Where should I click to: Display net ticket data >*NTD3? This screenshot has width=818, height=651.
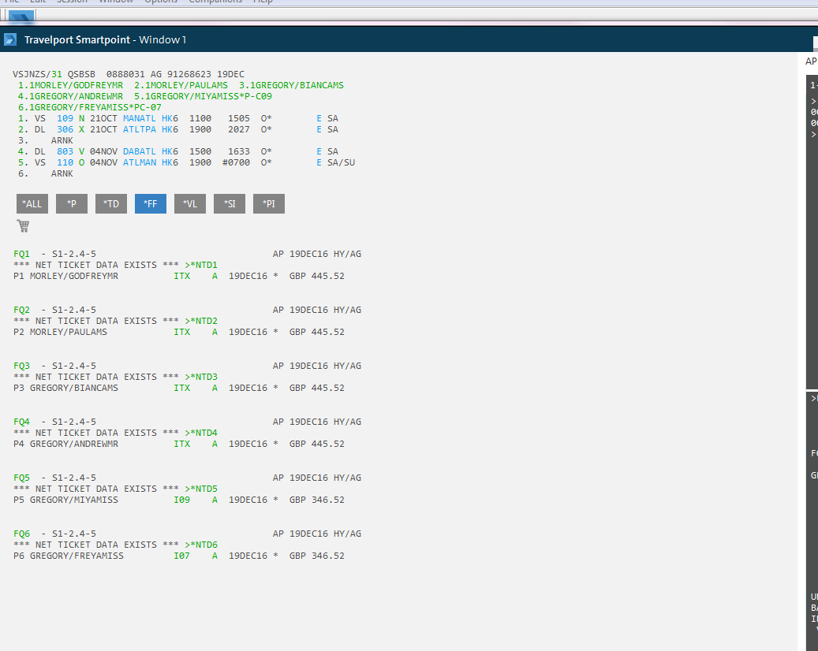201,377
